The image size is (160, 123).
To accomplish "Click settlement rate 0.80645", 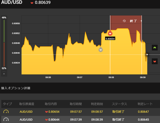I will (143, 120).
